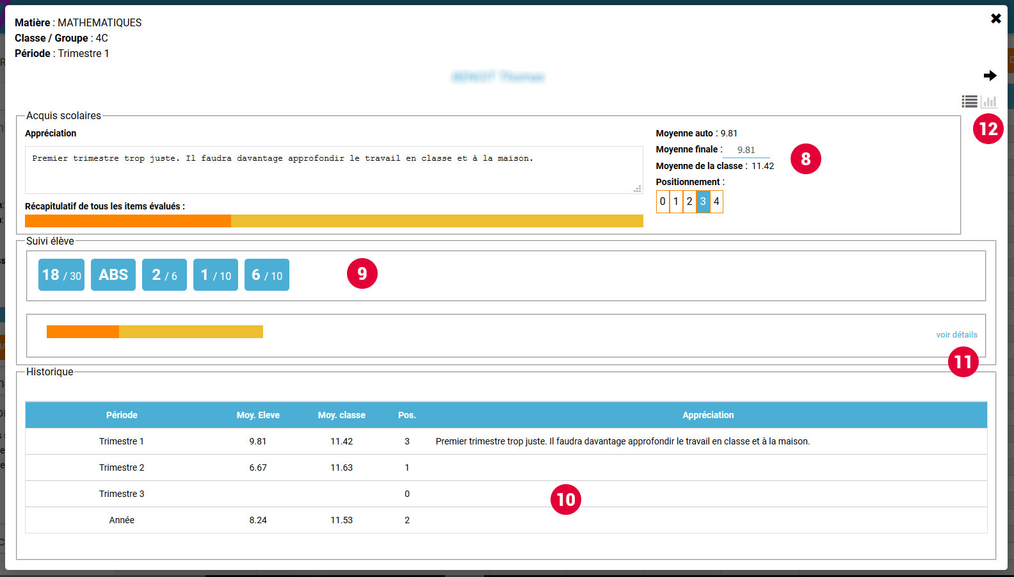
Task: Switch to the list view icon
Action: [969, 101]
